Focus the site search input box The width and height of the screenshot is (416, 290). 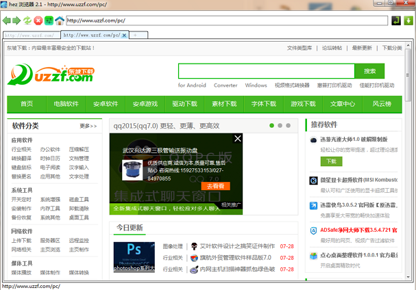point(267,71)
